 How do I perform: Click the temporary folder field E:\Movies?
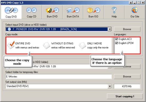click(x=59, y=77)
